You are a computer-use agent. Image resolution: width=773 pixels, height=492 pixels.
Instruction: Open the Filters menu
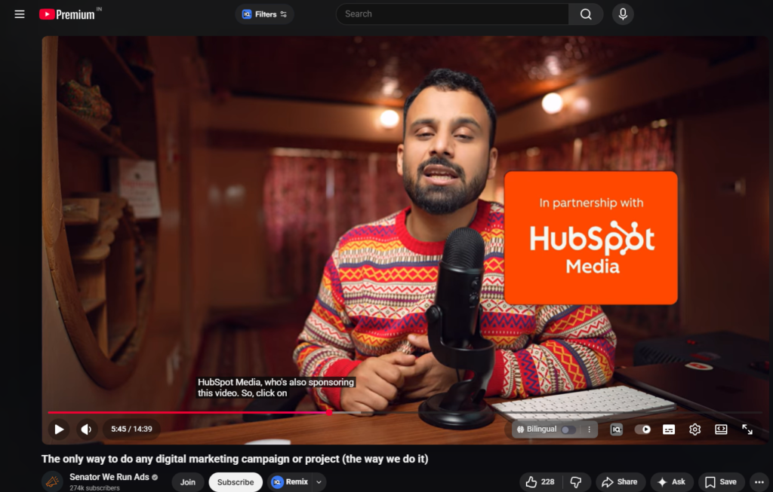click(x=264, y=14)
